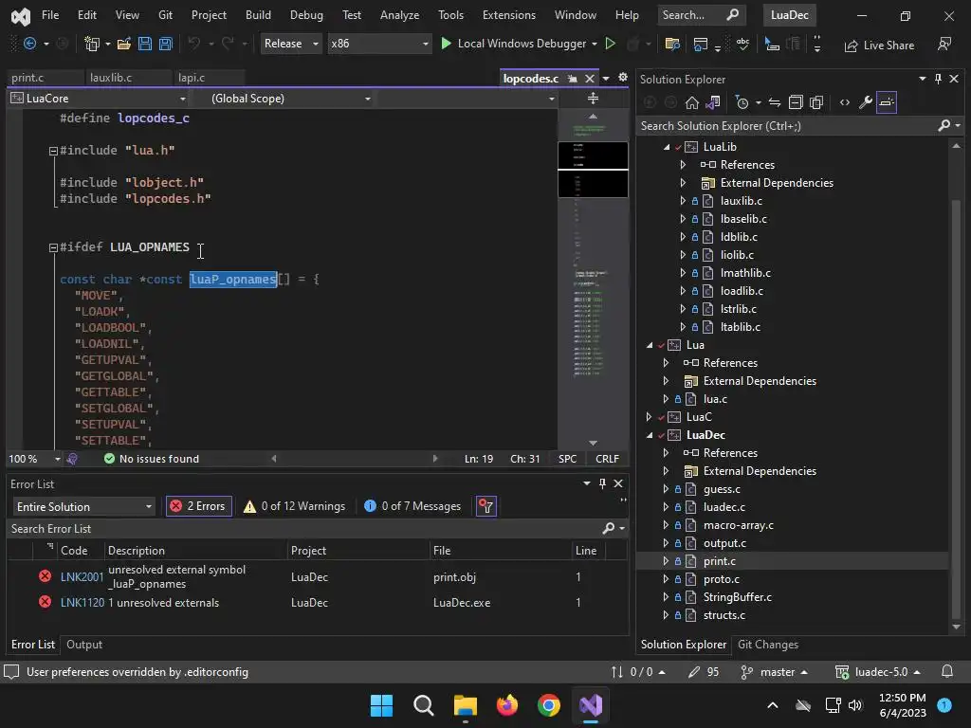The height and width of the screenshot is (728, 971).
Task: Open Firefox from the taskbar
Action: click(x=507, y=705)
